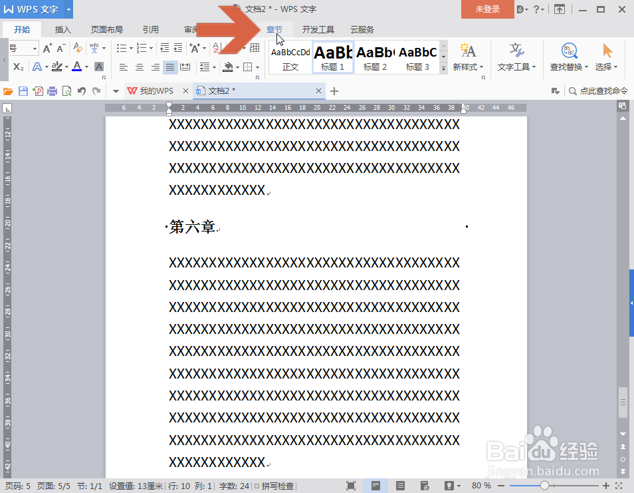Align text left
Viewport: 634px width, 493px height.
click(124, 67)
